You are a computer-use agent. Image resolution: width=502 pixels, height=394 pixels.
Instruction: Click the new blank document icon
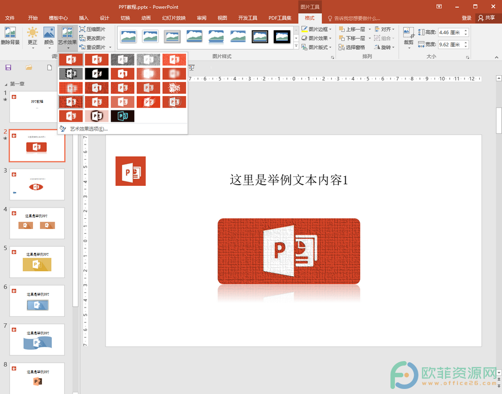(x=49, y=68)
